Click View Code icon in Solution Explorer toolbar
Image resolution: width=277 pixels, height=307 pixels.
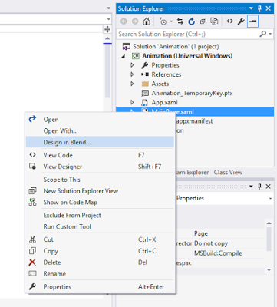(229, 21)
